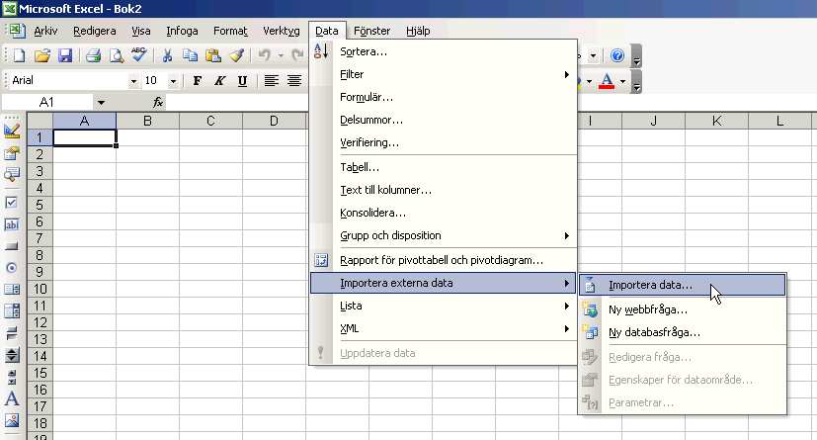Click cell A1 in the sheet

(x=84, y=138)
